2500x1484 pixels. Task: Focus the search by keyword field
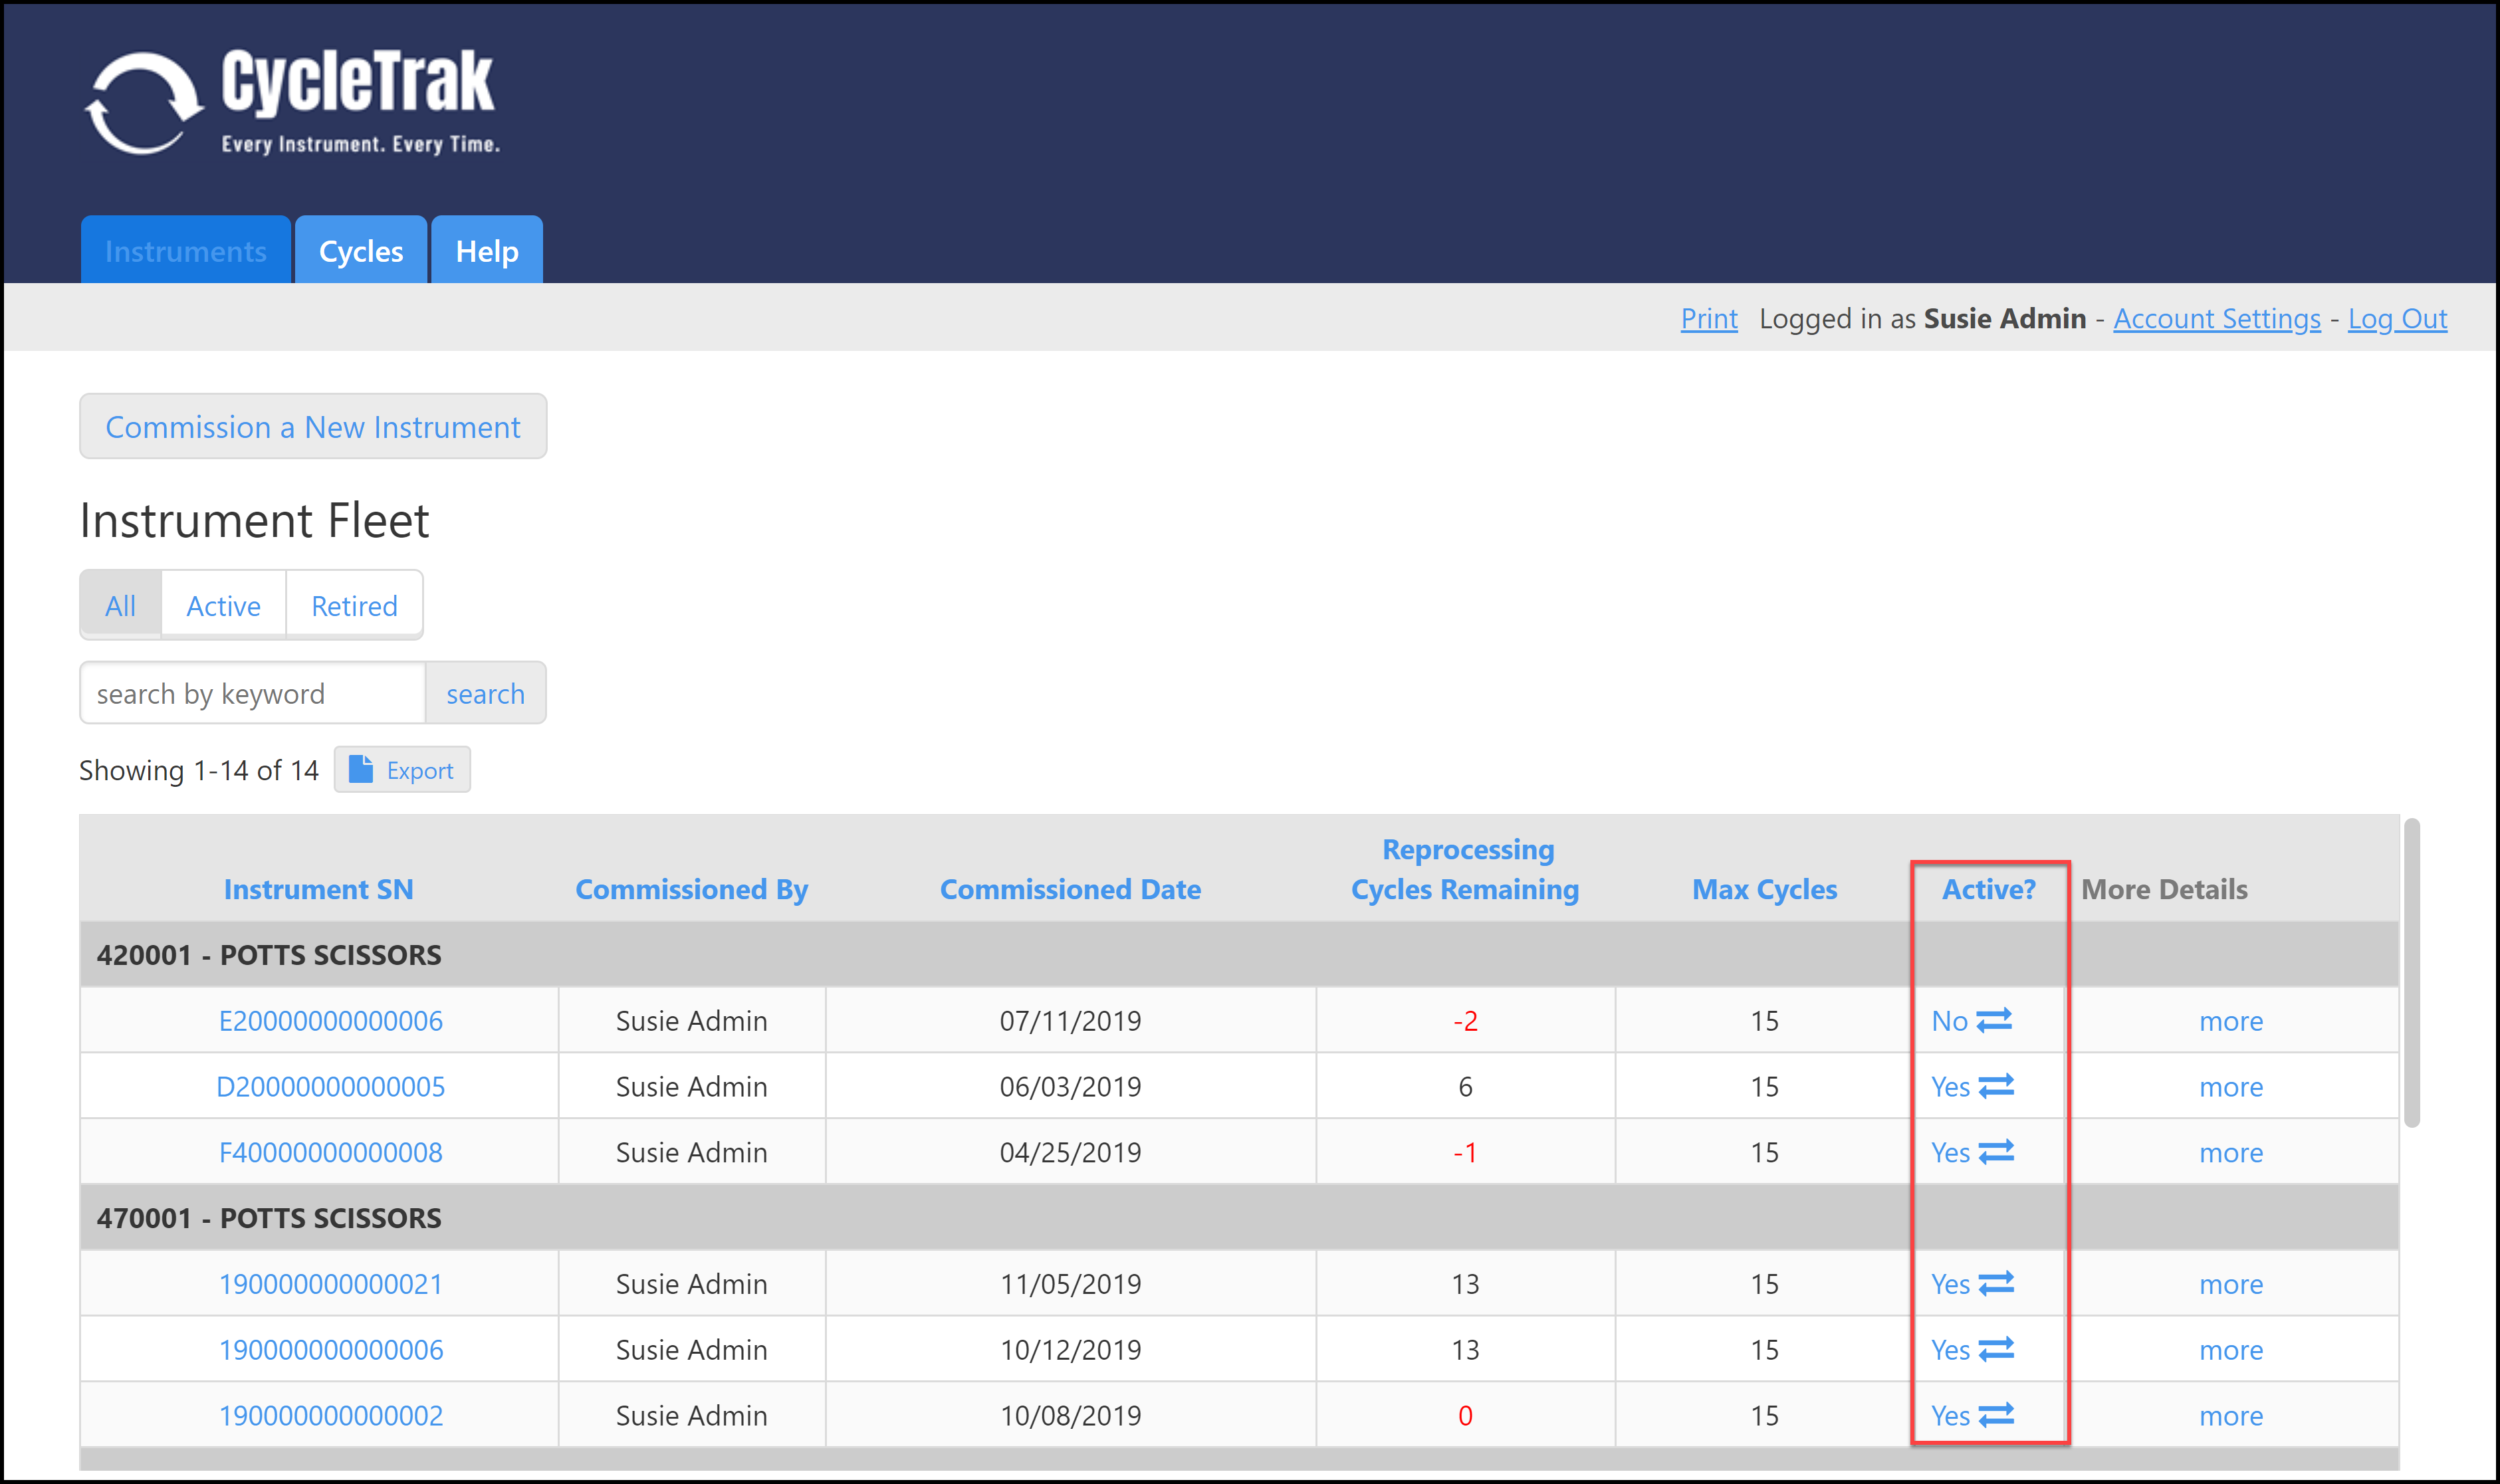[253, 693]
